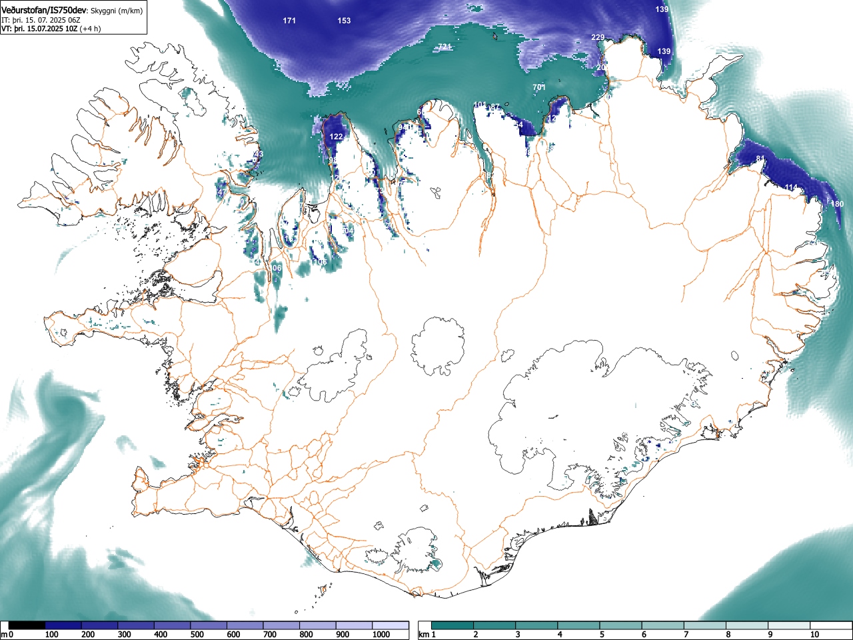The height and width of the screenshot is (640, 853).
Task: Click the '8' tick label on the kilometre legend
Action: coord(728,635)
